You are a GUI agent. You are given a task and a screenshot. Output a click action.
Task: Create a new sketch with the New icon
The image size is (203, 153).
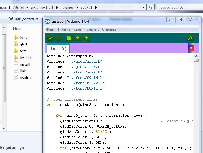(x=69, y=38)
